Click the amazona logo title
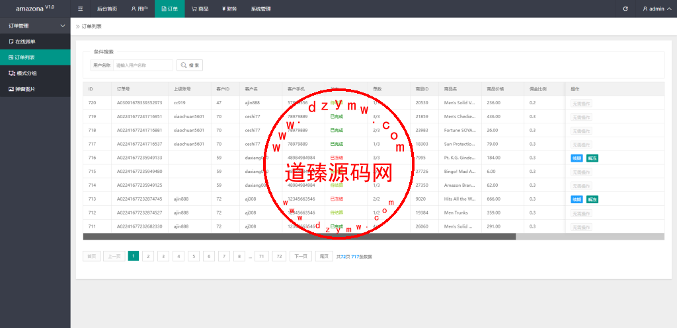 click(x=35, y=8)
